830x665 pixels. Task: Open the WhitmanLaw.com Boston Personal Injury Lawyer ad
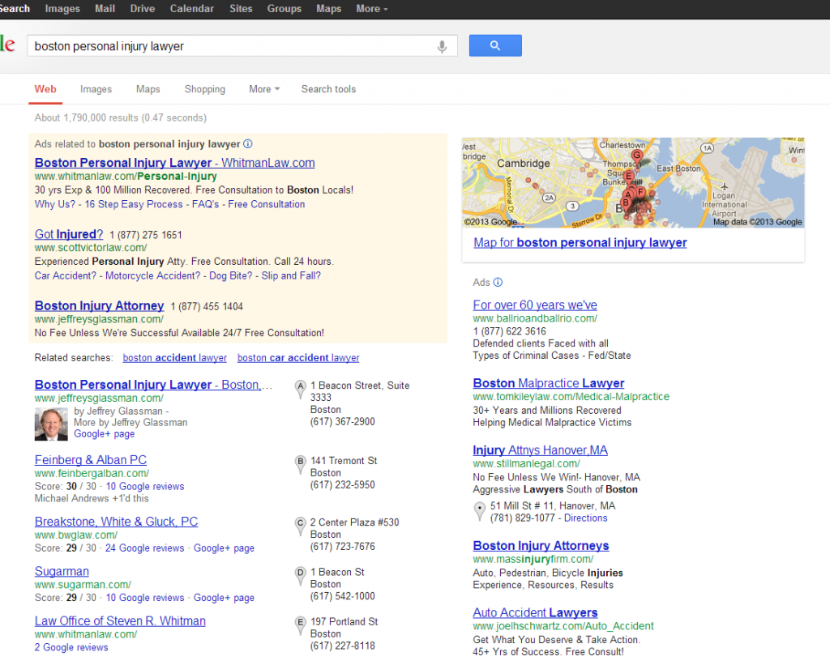click(x=175, y=163)
